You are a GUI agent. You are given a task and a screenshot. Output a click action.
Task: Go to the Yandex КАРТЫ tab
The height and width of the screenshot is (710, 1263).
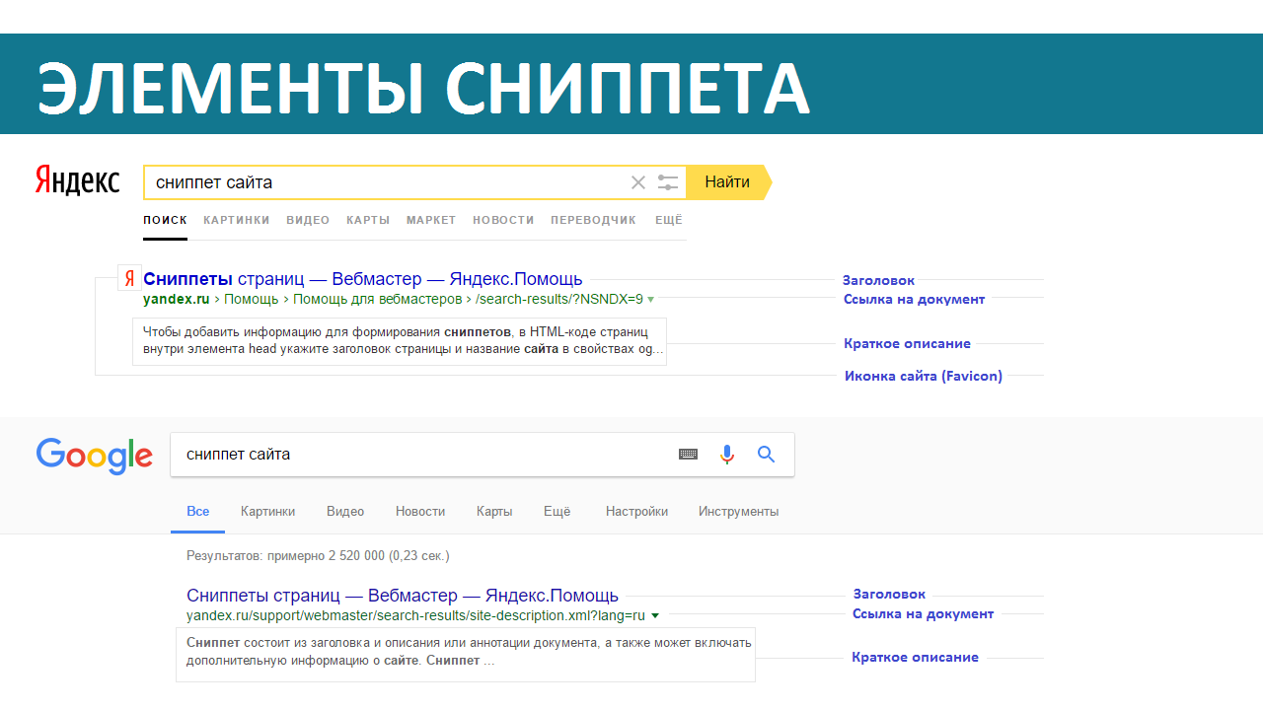[x=368, y=220]
